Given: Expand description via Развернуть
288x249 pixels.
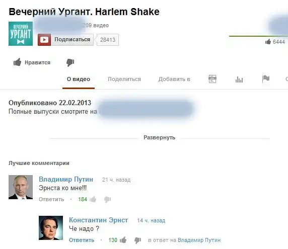Looking at the screenshot, I should [x=160, y=137].
